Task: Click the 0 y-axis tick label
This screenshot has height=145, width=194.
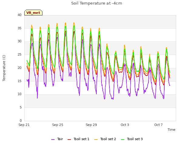Action: (21, 121)
